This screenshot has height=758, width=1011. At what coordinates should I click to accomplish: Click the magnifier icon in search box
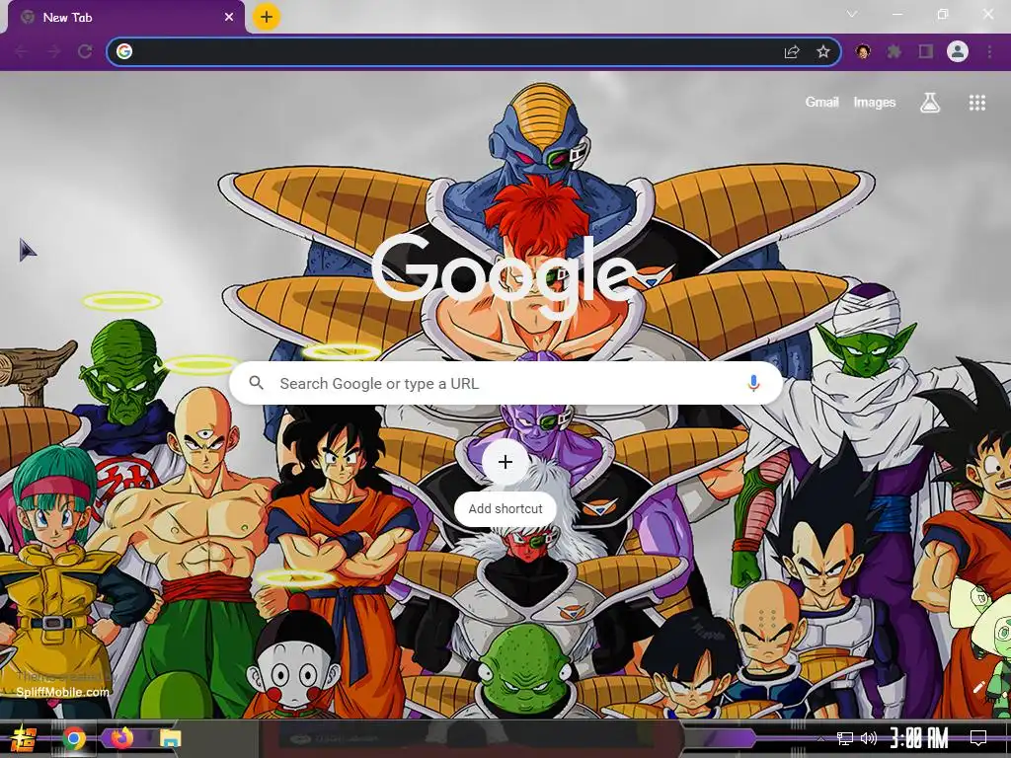coord(256,383)
